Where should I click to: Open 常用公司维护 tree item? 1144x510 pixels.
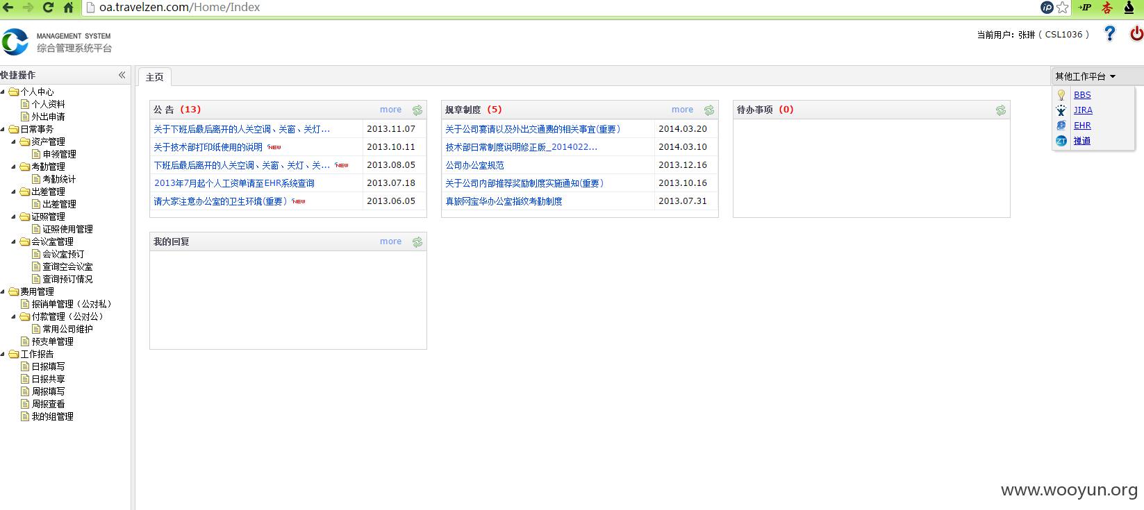tap(67, 329)
